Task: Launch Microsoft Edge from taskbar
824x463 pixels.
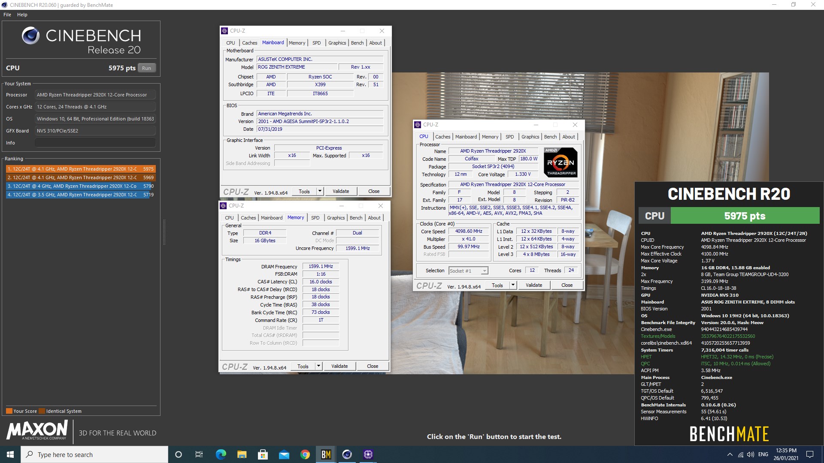Action: click(x=221, y=454)
